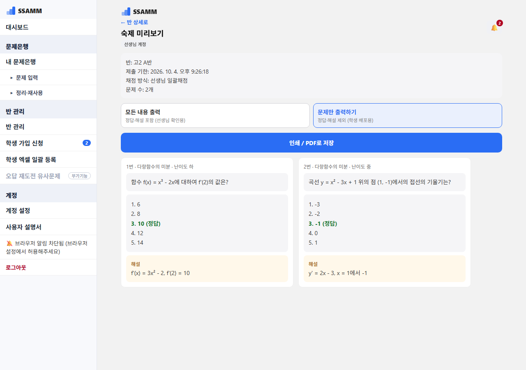The image size is (526, 370).
Task: Go back via the ← 반 상세로 link
Action: click(134, 22)
